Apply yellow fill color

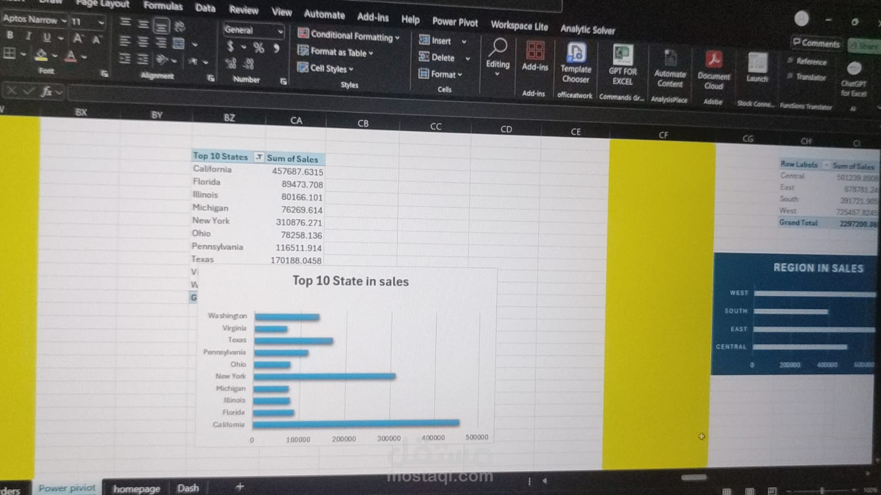point(41,55)
